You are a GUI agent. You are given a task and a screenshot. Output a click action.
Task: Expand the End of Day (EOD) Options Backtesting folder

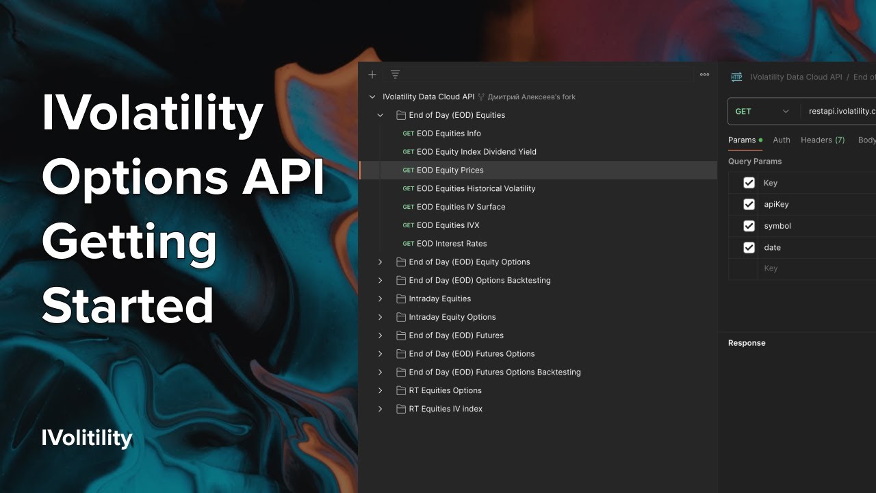381,280
